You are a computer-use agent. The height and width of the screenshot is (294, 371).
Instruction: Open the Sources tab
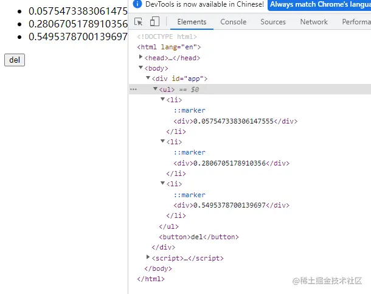[273, 22]
